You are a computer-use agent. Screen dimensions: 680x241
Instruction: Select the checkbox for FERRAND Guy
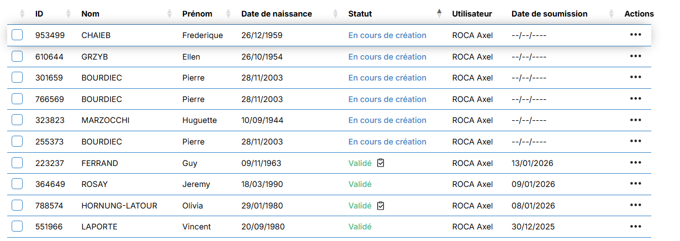click(x=17, y=163)
